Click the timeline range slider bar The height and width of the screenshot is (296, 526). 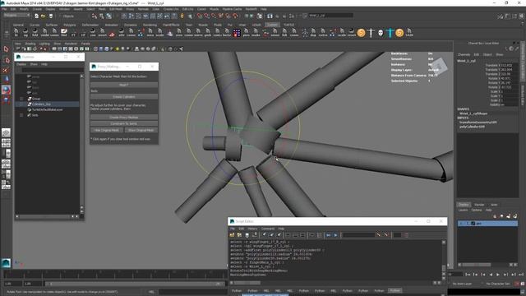point(134,284)
